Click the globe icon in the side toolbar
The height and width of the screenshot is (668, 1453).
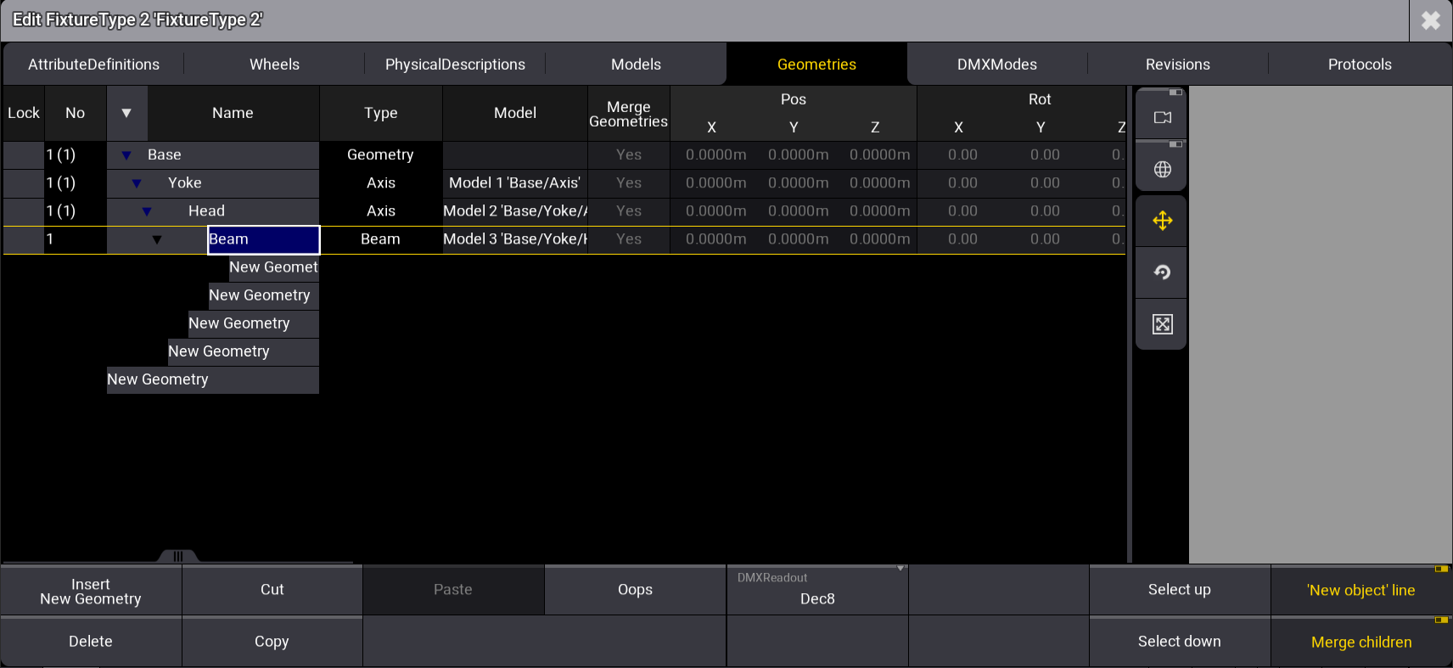(1162, 170)
